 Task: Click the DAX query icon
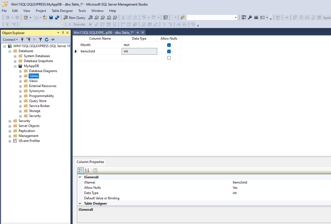[x=115, y=17]
